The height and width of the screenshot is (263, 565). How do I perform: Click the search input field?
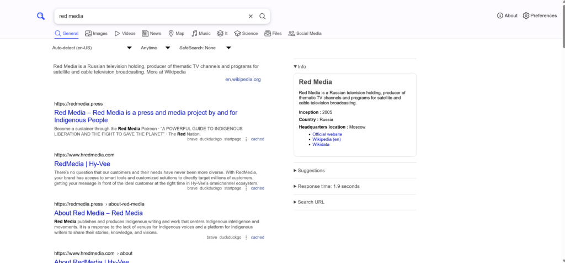[x=151, y=16]
